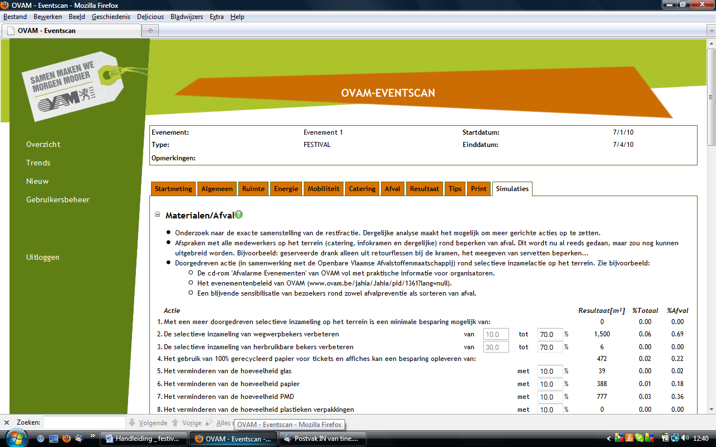The height and width of the screenshot is (447, 716).
Task: Select the Simulaties tab
Action: (x=512, y=189)
